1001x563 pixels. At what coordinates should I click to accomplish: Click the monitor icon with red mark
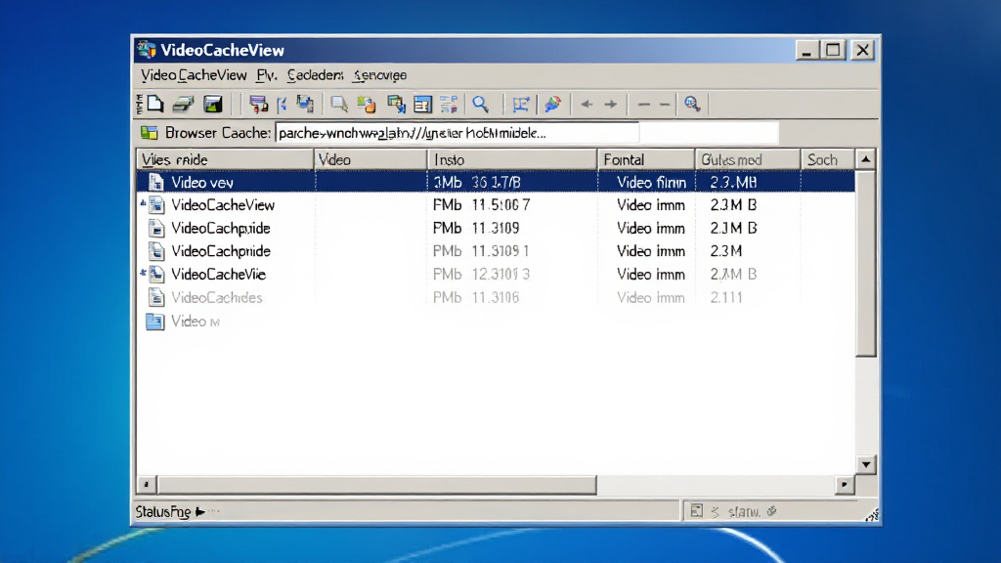pyautogui.click(x=258, y=104)
